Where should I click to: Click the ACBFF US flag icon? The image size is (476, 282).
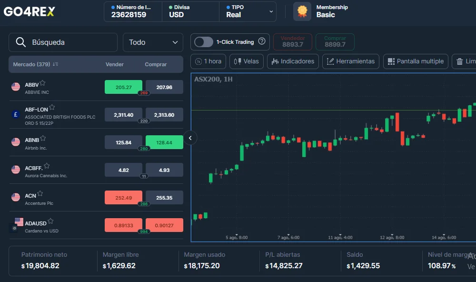16,170
